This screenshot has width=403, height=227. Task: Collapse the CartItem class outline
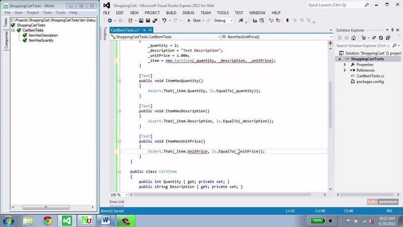[119, 172]
